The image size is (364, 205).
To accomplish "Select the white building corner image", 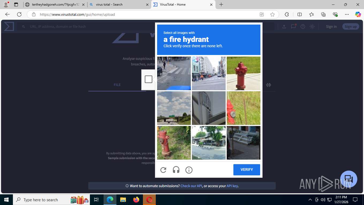I will [x=209, y=108].
